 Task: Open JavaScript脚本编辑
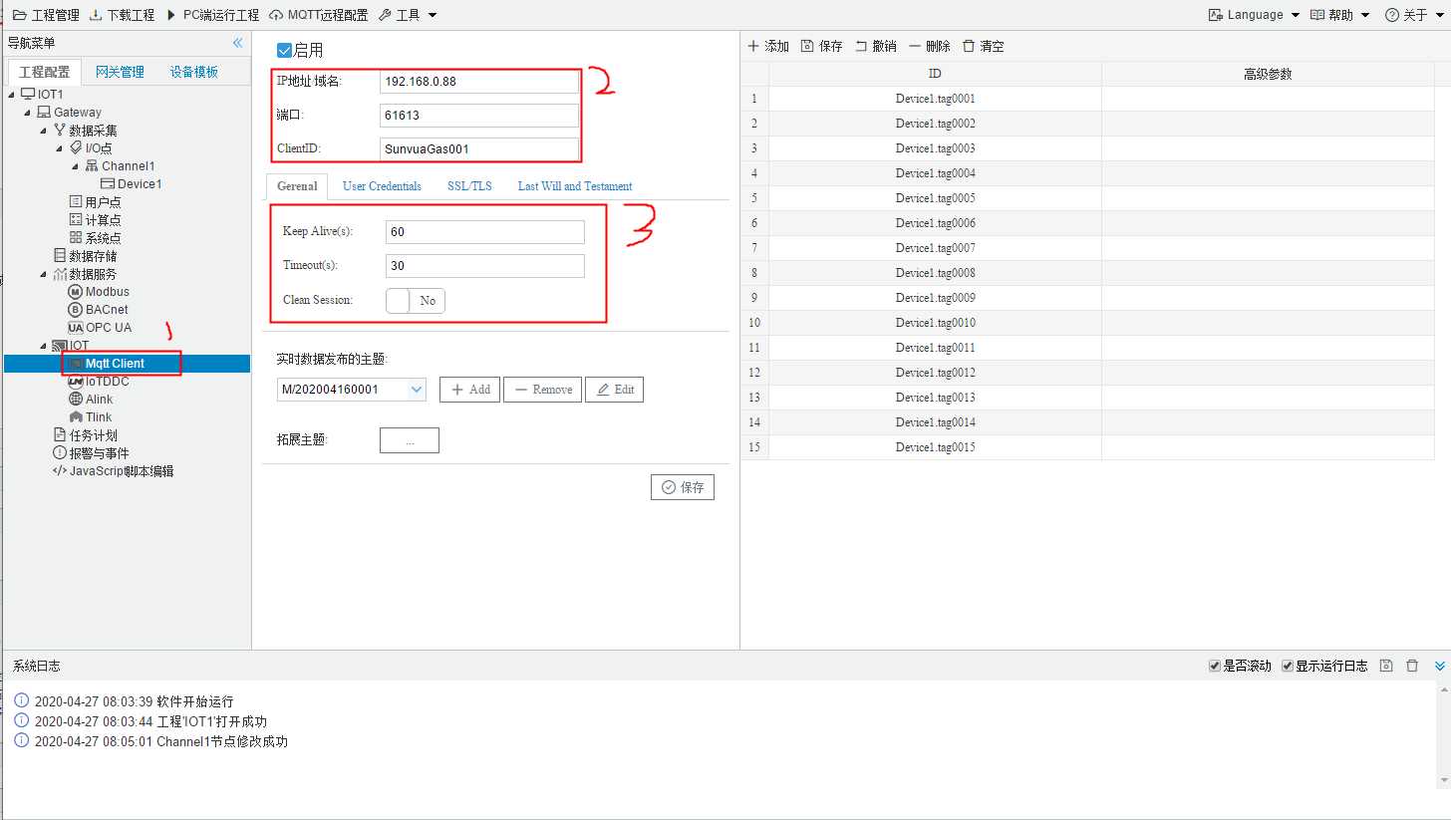[x=113, y=471]
